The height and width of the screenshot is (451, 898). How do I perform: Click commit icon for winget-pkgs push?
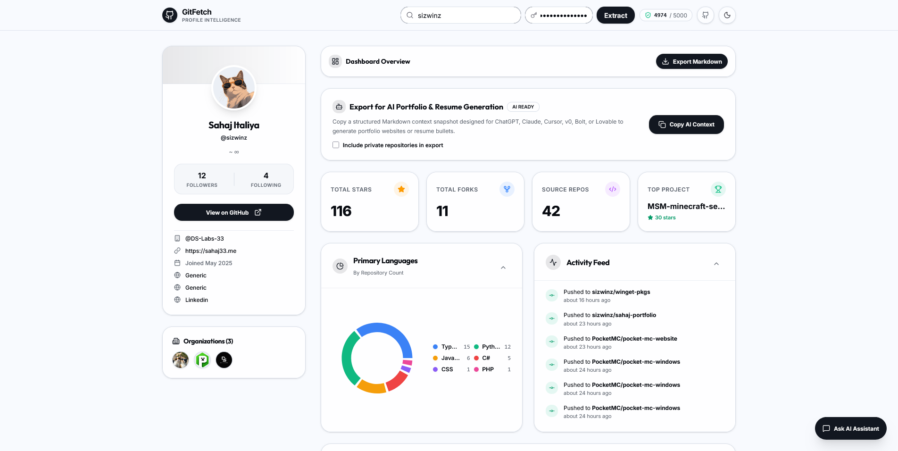click(x=552, y=295)
